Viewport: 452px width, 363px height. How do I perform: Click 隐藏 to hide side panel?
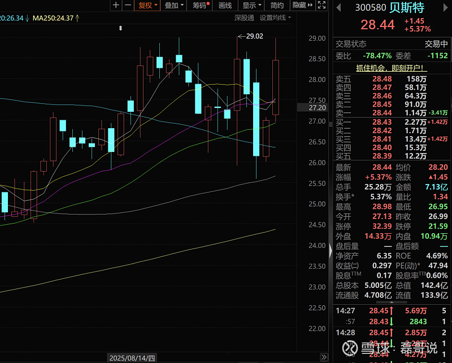(x=302, y=5)
